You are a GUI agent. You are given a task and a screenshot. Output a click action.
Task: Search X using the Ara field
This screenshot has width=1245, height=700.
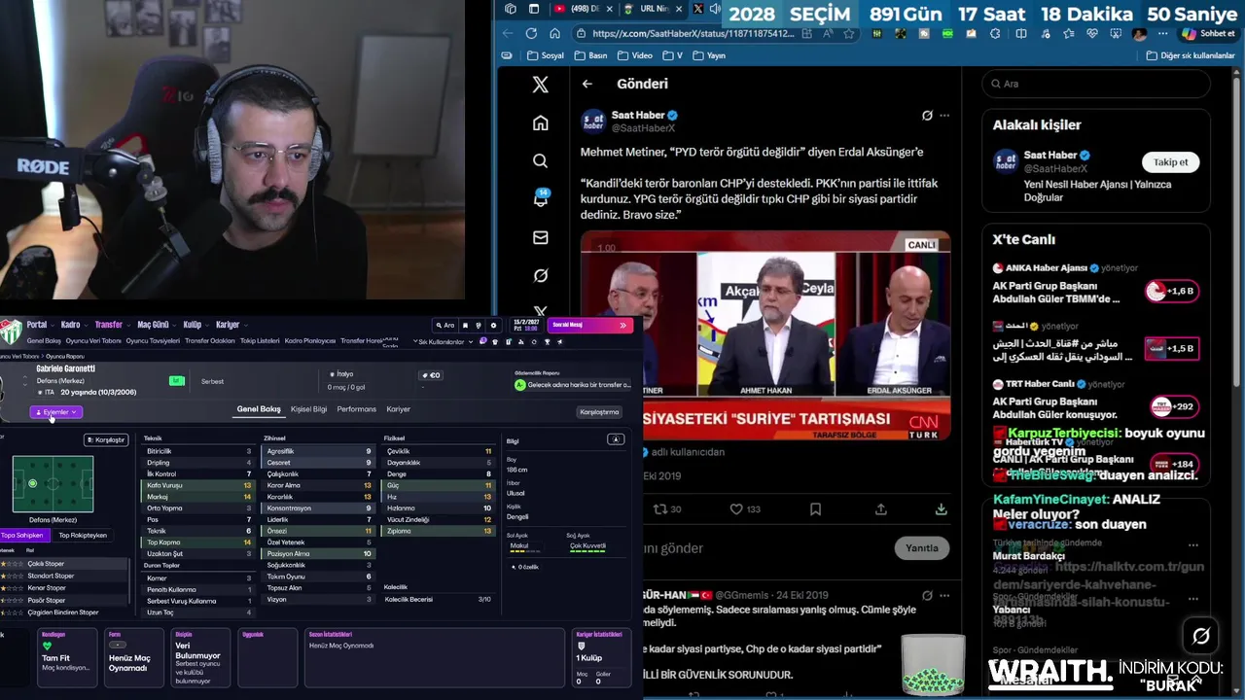(x=1095, y=84)
